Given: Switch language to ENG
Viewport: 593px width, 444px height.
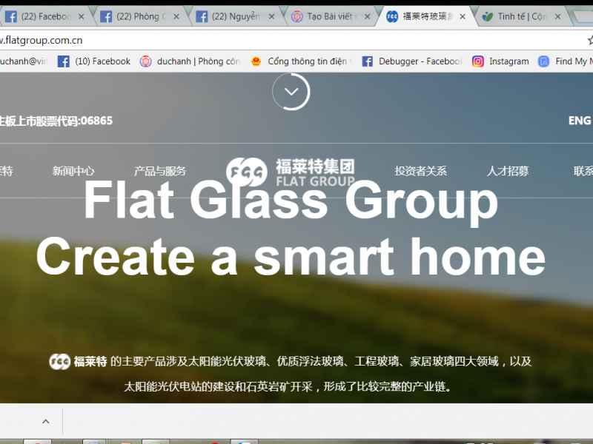Looking at the screenshot, I should pyautogui.click(x=579, y=120).
